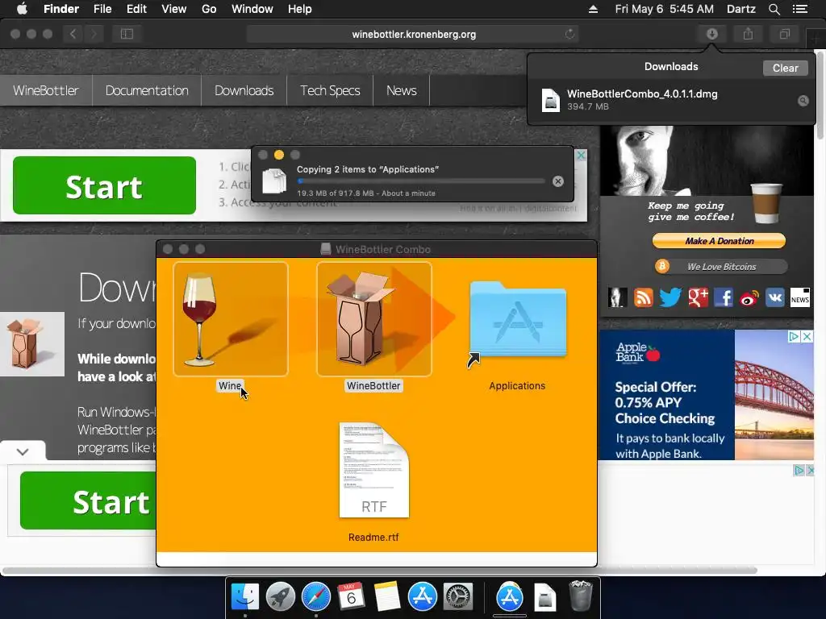Open Spotlight search
826x619 pixels.
click(774, 9)
